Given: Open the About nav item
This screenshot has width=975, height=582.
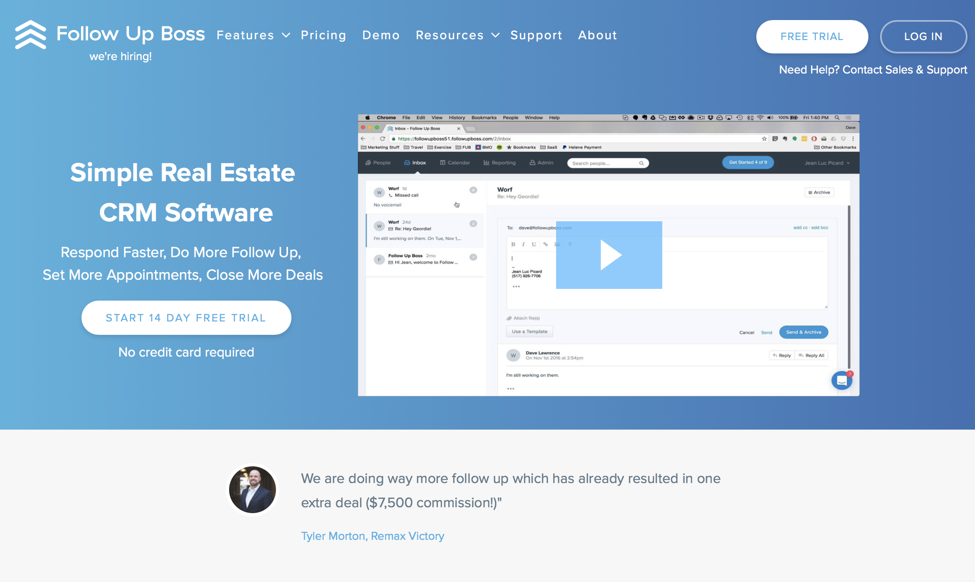Looking at the screenshot, I should pyautogui.click(x=597, y=35).
